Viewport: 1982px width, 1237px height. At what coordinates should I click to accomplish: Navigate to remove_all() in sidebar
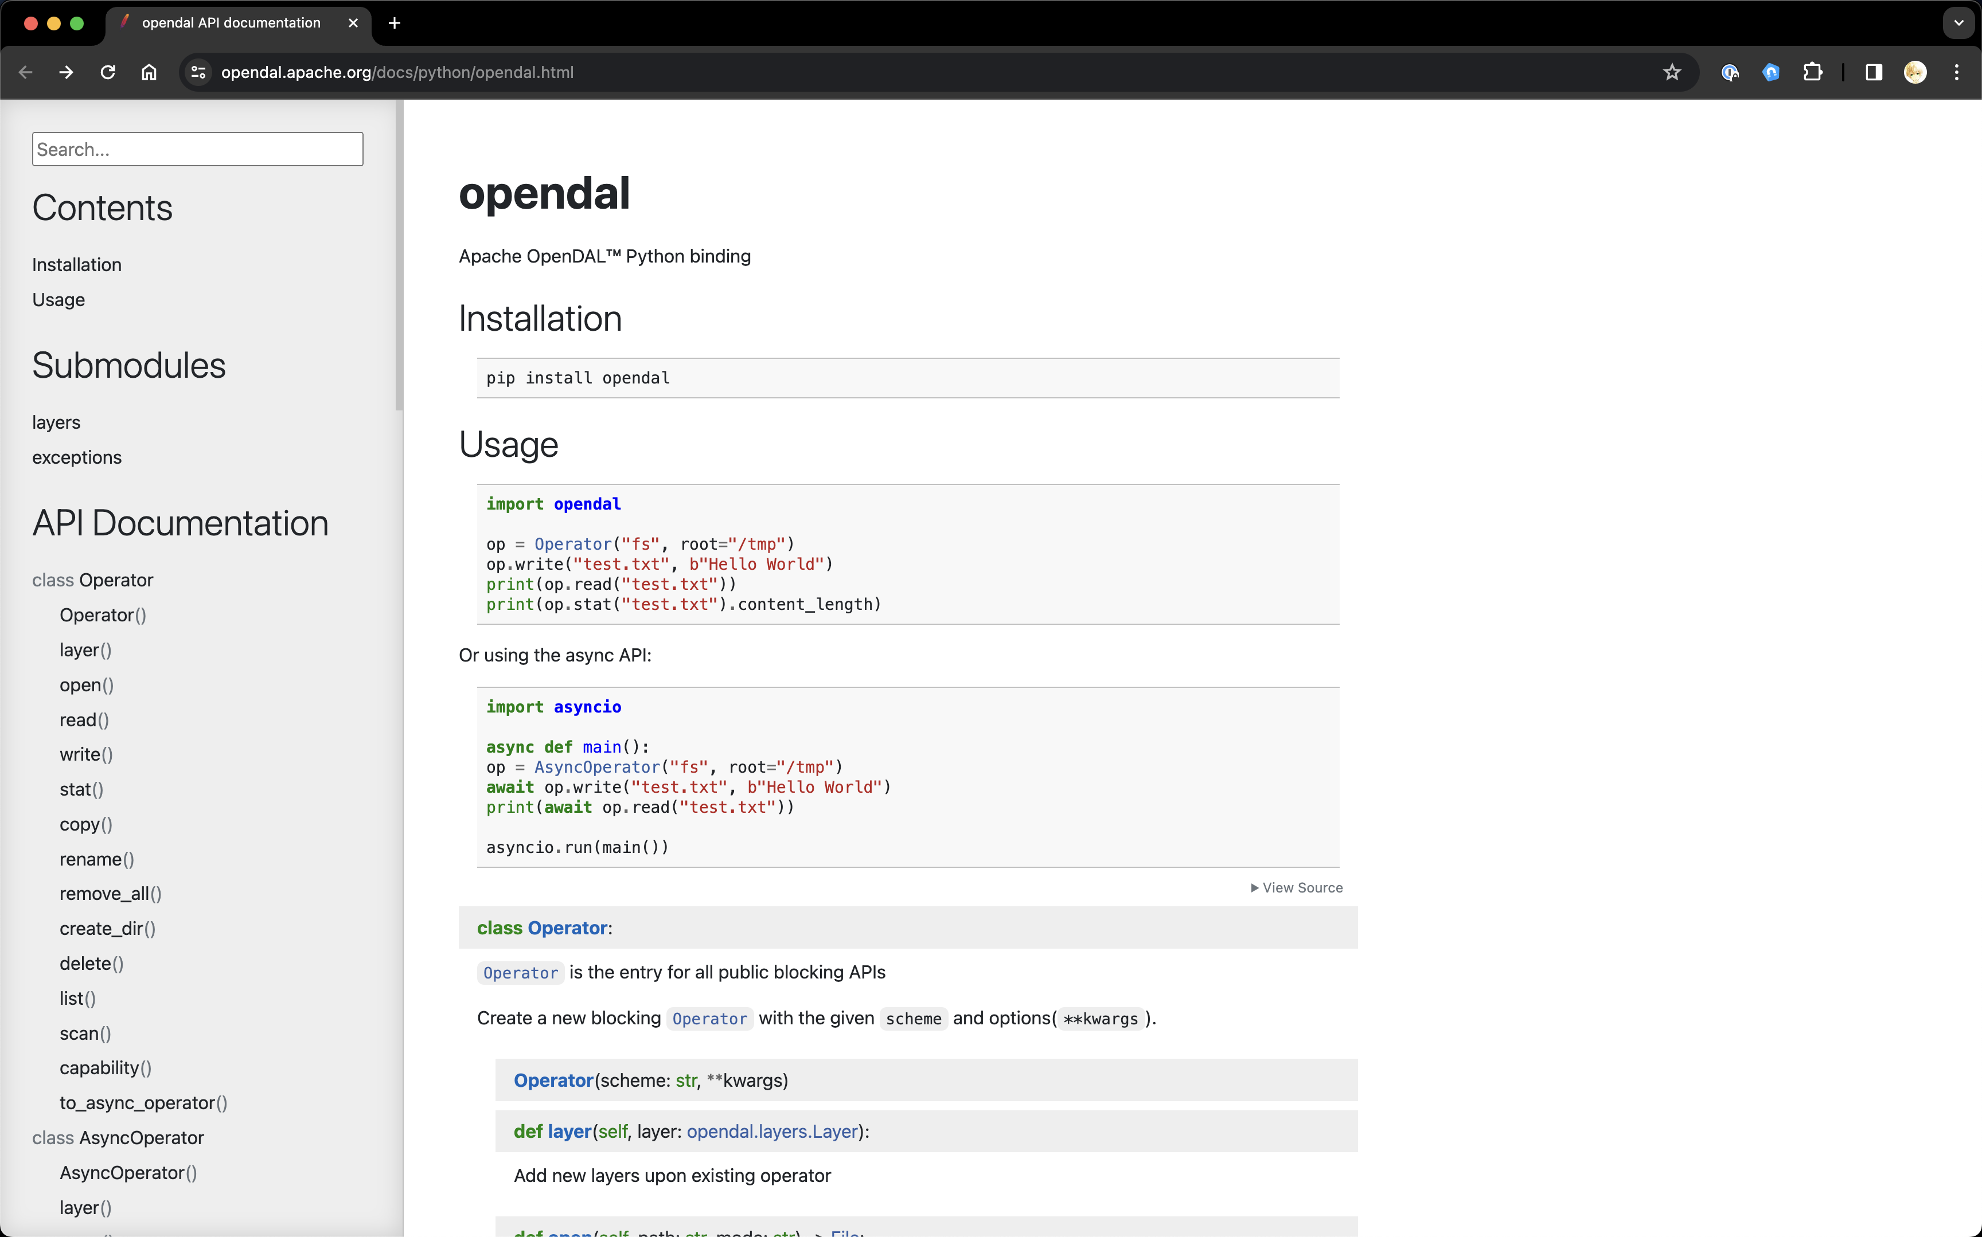[111, 894]
